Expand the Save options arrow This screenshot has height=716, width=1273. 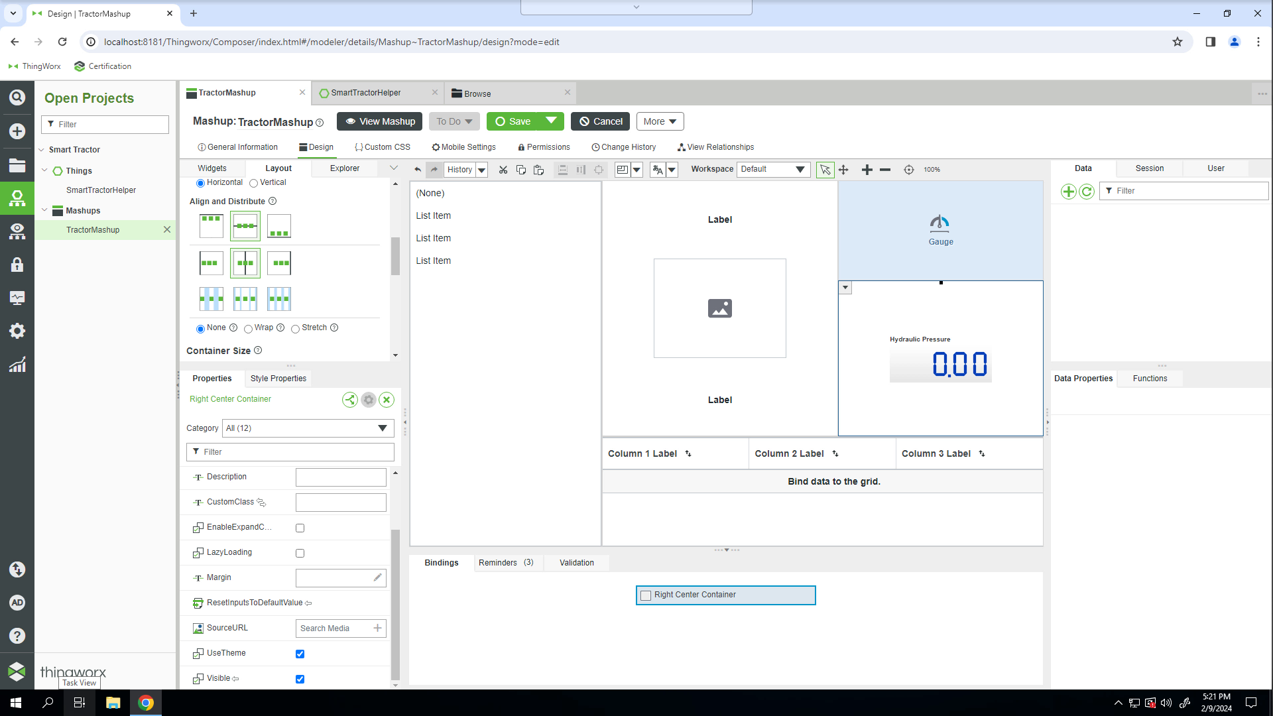click(551, 121)
